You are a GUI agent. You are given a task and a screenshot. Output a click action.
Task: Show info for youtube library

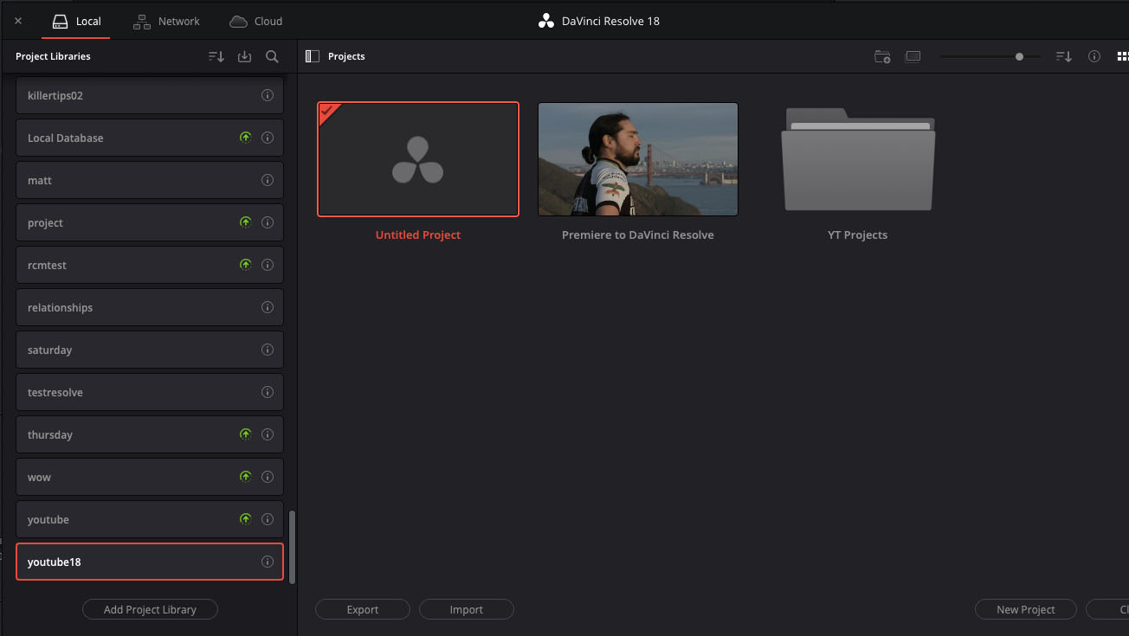coord(268,519)
